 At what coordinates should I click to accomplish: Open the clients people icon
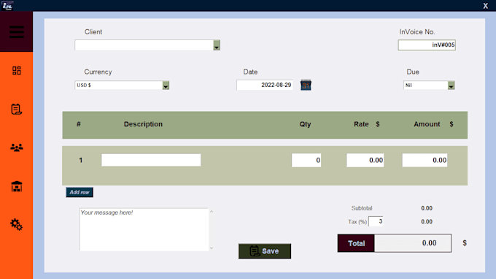click(17, 148)
